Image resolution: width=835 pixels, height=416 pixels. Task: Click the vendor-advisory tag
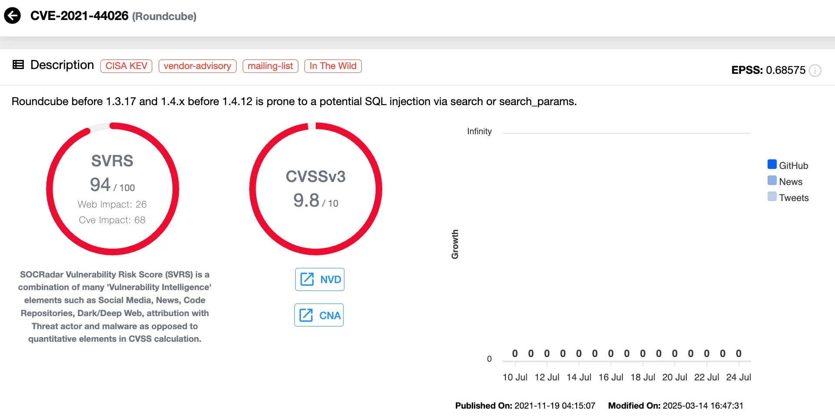pyautogui.click(x=197, y=66)
